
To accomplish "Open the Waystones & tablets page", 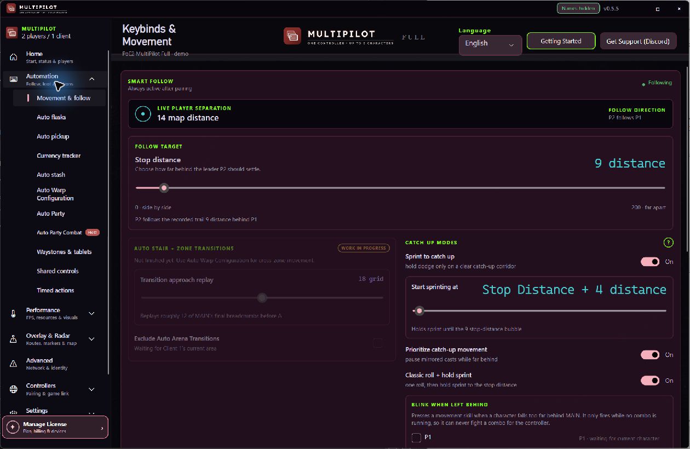I will pyautogui.click(x=64, y=252).
